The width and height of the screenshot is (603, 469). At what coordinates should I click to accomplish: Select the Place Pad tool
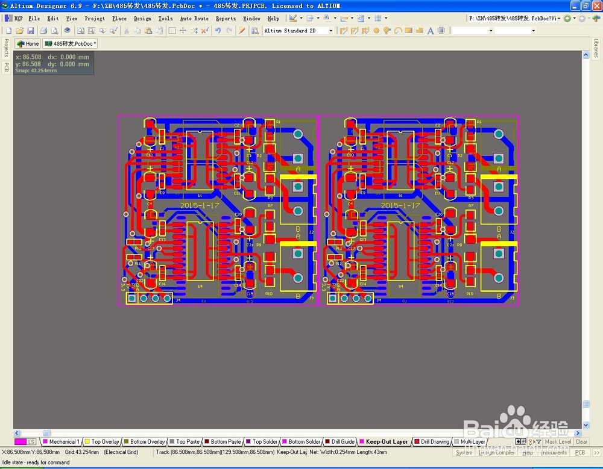376,30
